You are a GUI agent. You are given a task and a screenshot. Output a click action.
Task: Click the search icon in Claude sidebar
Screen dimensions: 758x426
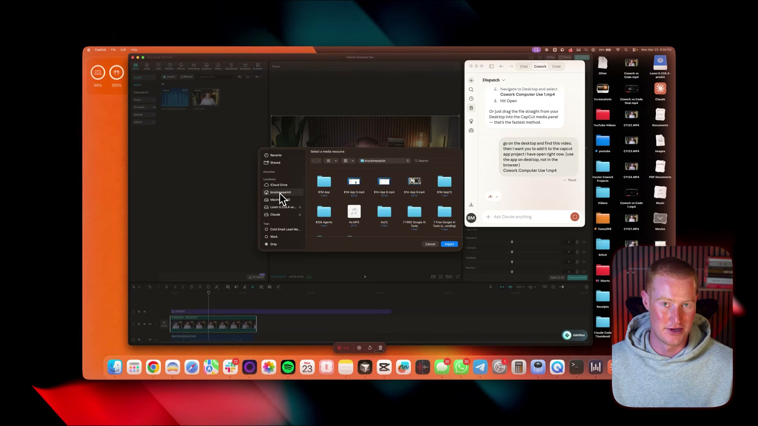click(471, 90)
